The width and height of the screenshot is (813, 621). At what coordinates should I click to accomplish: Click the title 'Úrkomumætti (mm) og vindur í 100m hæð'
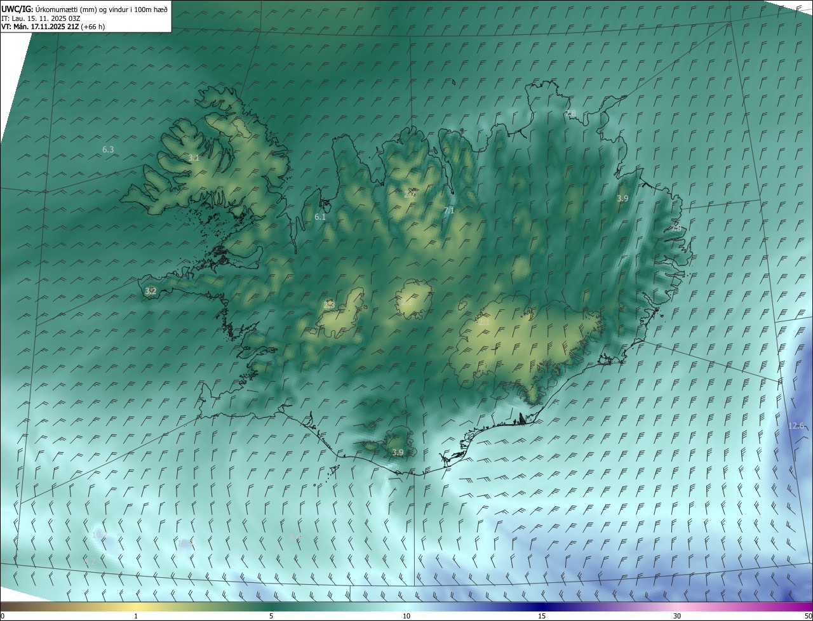[x=101, y=10]
